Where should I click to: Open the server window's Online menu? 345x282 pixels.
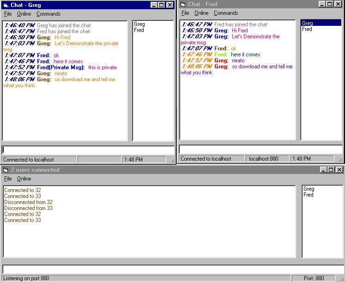(x=24, y=179)
